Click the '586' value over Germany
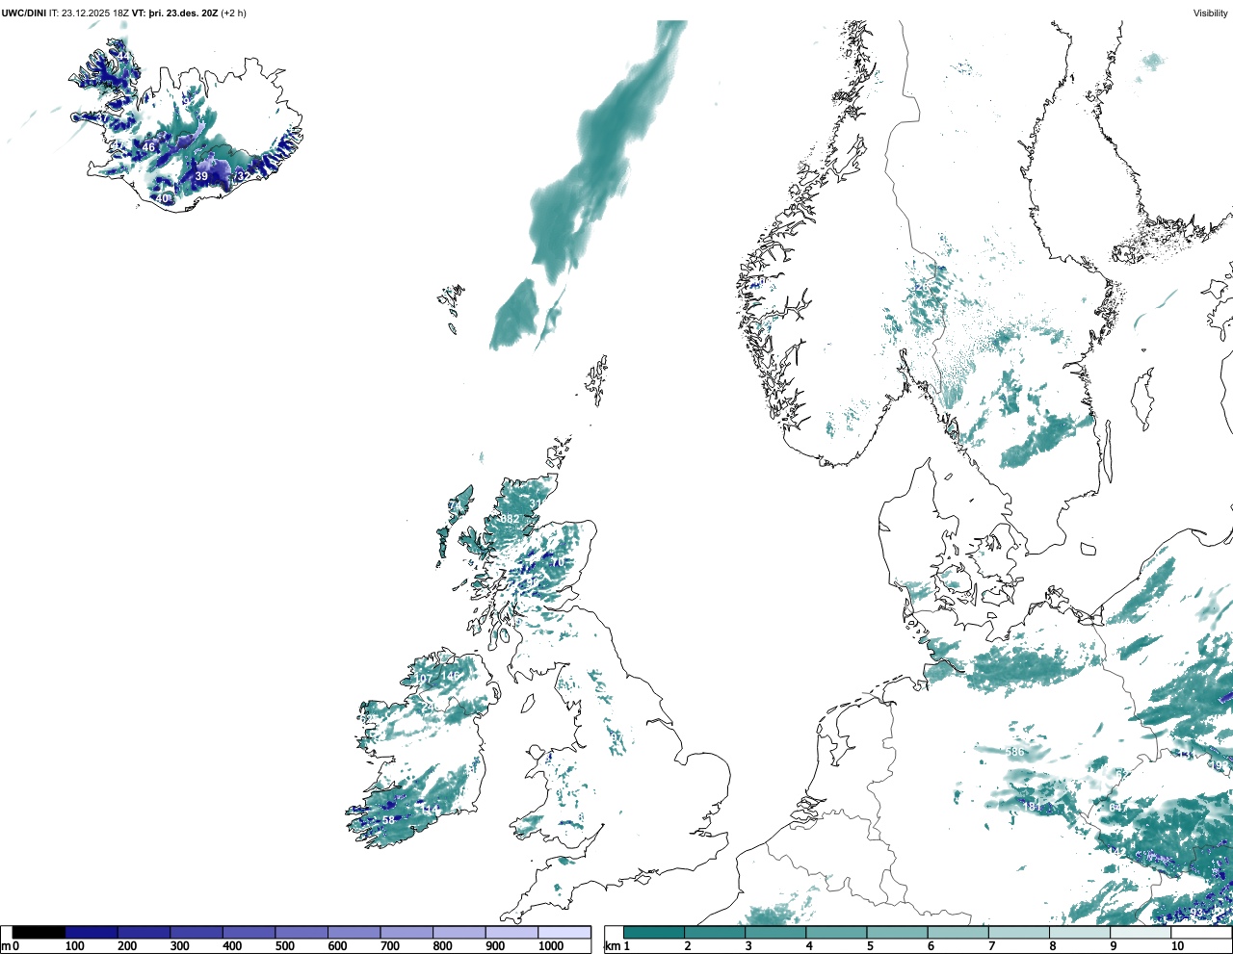This screenshot has height=954, width=1233. (x=1015, y=752)
